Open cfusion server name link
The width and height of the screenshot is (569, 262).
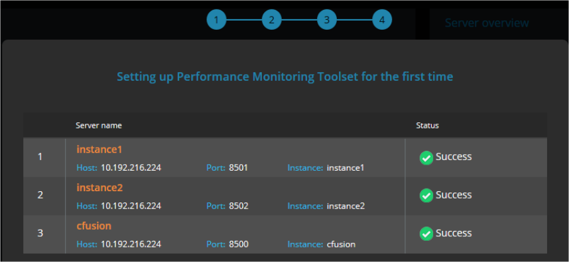94,226
